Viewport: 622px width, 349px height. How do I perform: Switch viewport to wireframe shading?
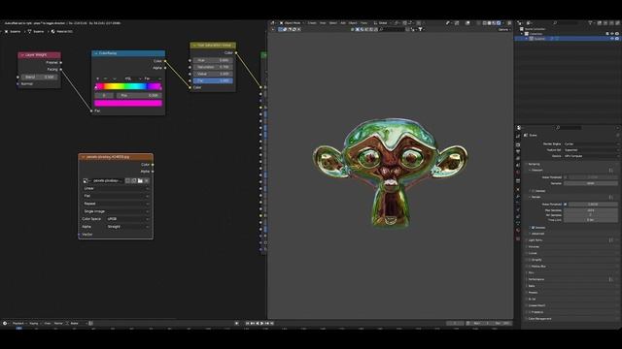pyautogui.click(x=484, y=23)
